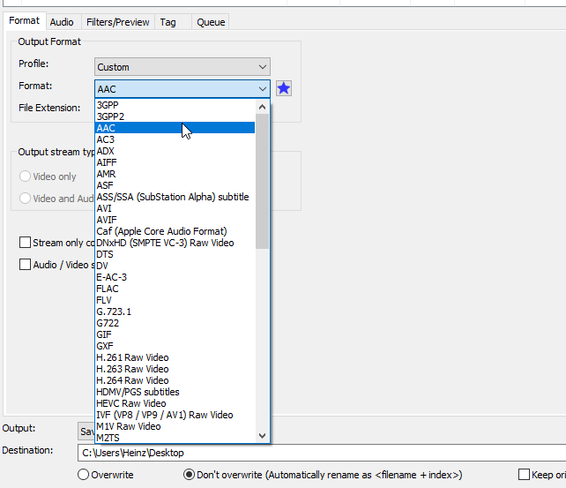The width and height of the screenshot is (566, 488).
Task: Open the Filters/Preview tab
Action: 118,21
